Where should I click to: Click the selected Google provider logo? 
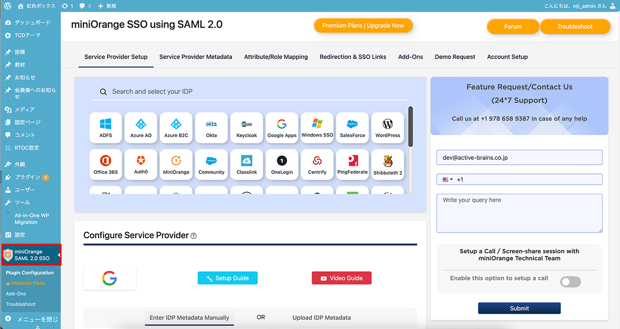coord(109,278)
